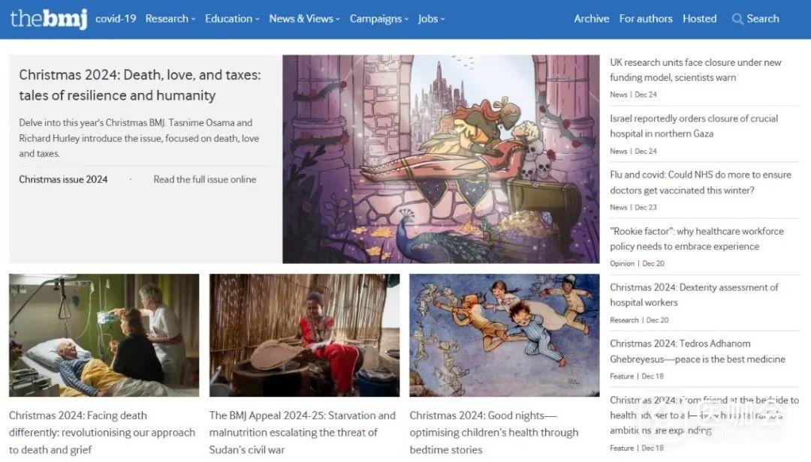Click the hospital bed patient photo
This screenshot has height=462, width=811.
104,335
